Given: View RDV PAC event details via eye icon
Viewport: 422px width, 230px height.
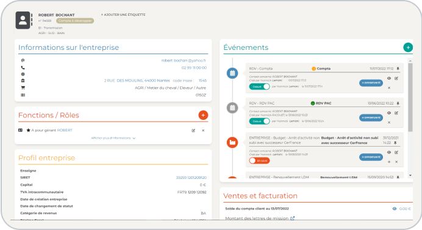Looking at the screenshot, I should [389, 113].
